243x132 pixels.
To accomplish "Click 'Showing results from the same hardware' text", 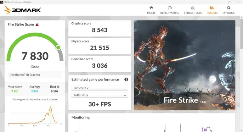I will [35, 99].
